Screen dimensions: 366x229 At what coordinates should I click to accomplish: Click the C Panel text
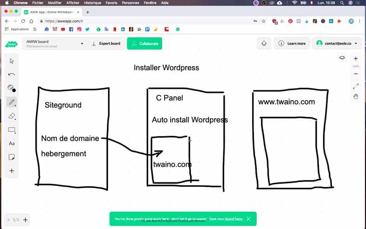point(169,98)
